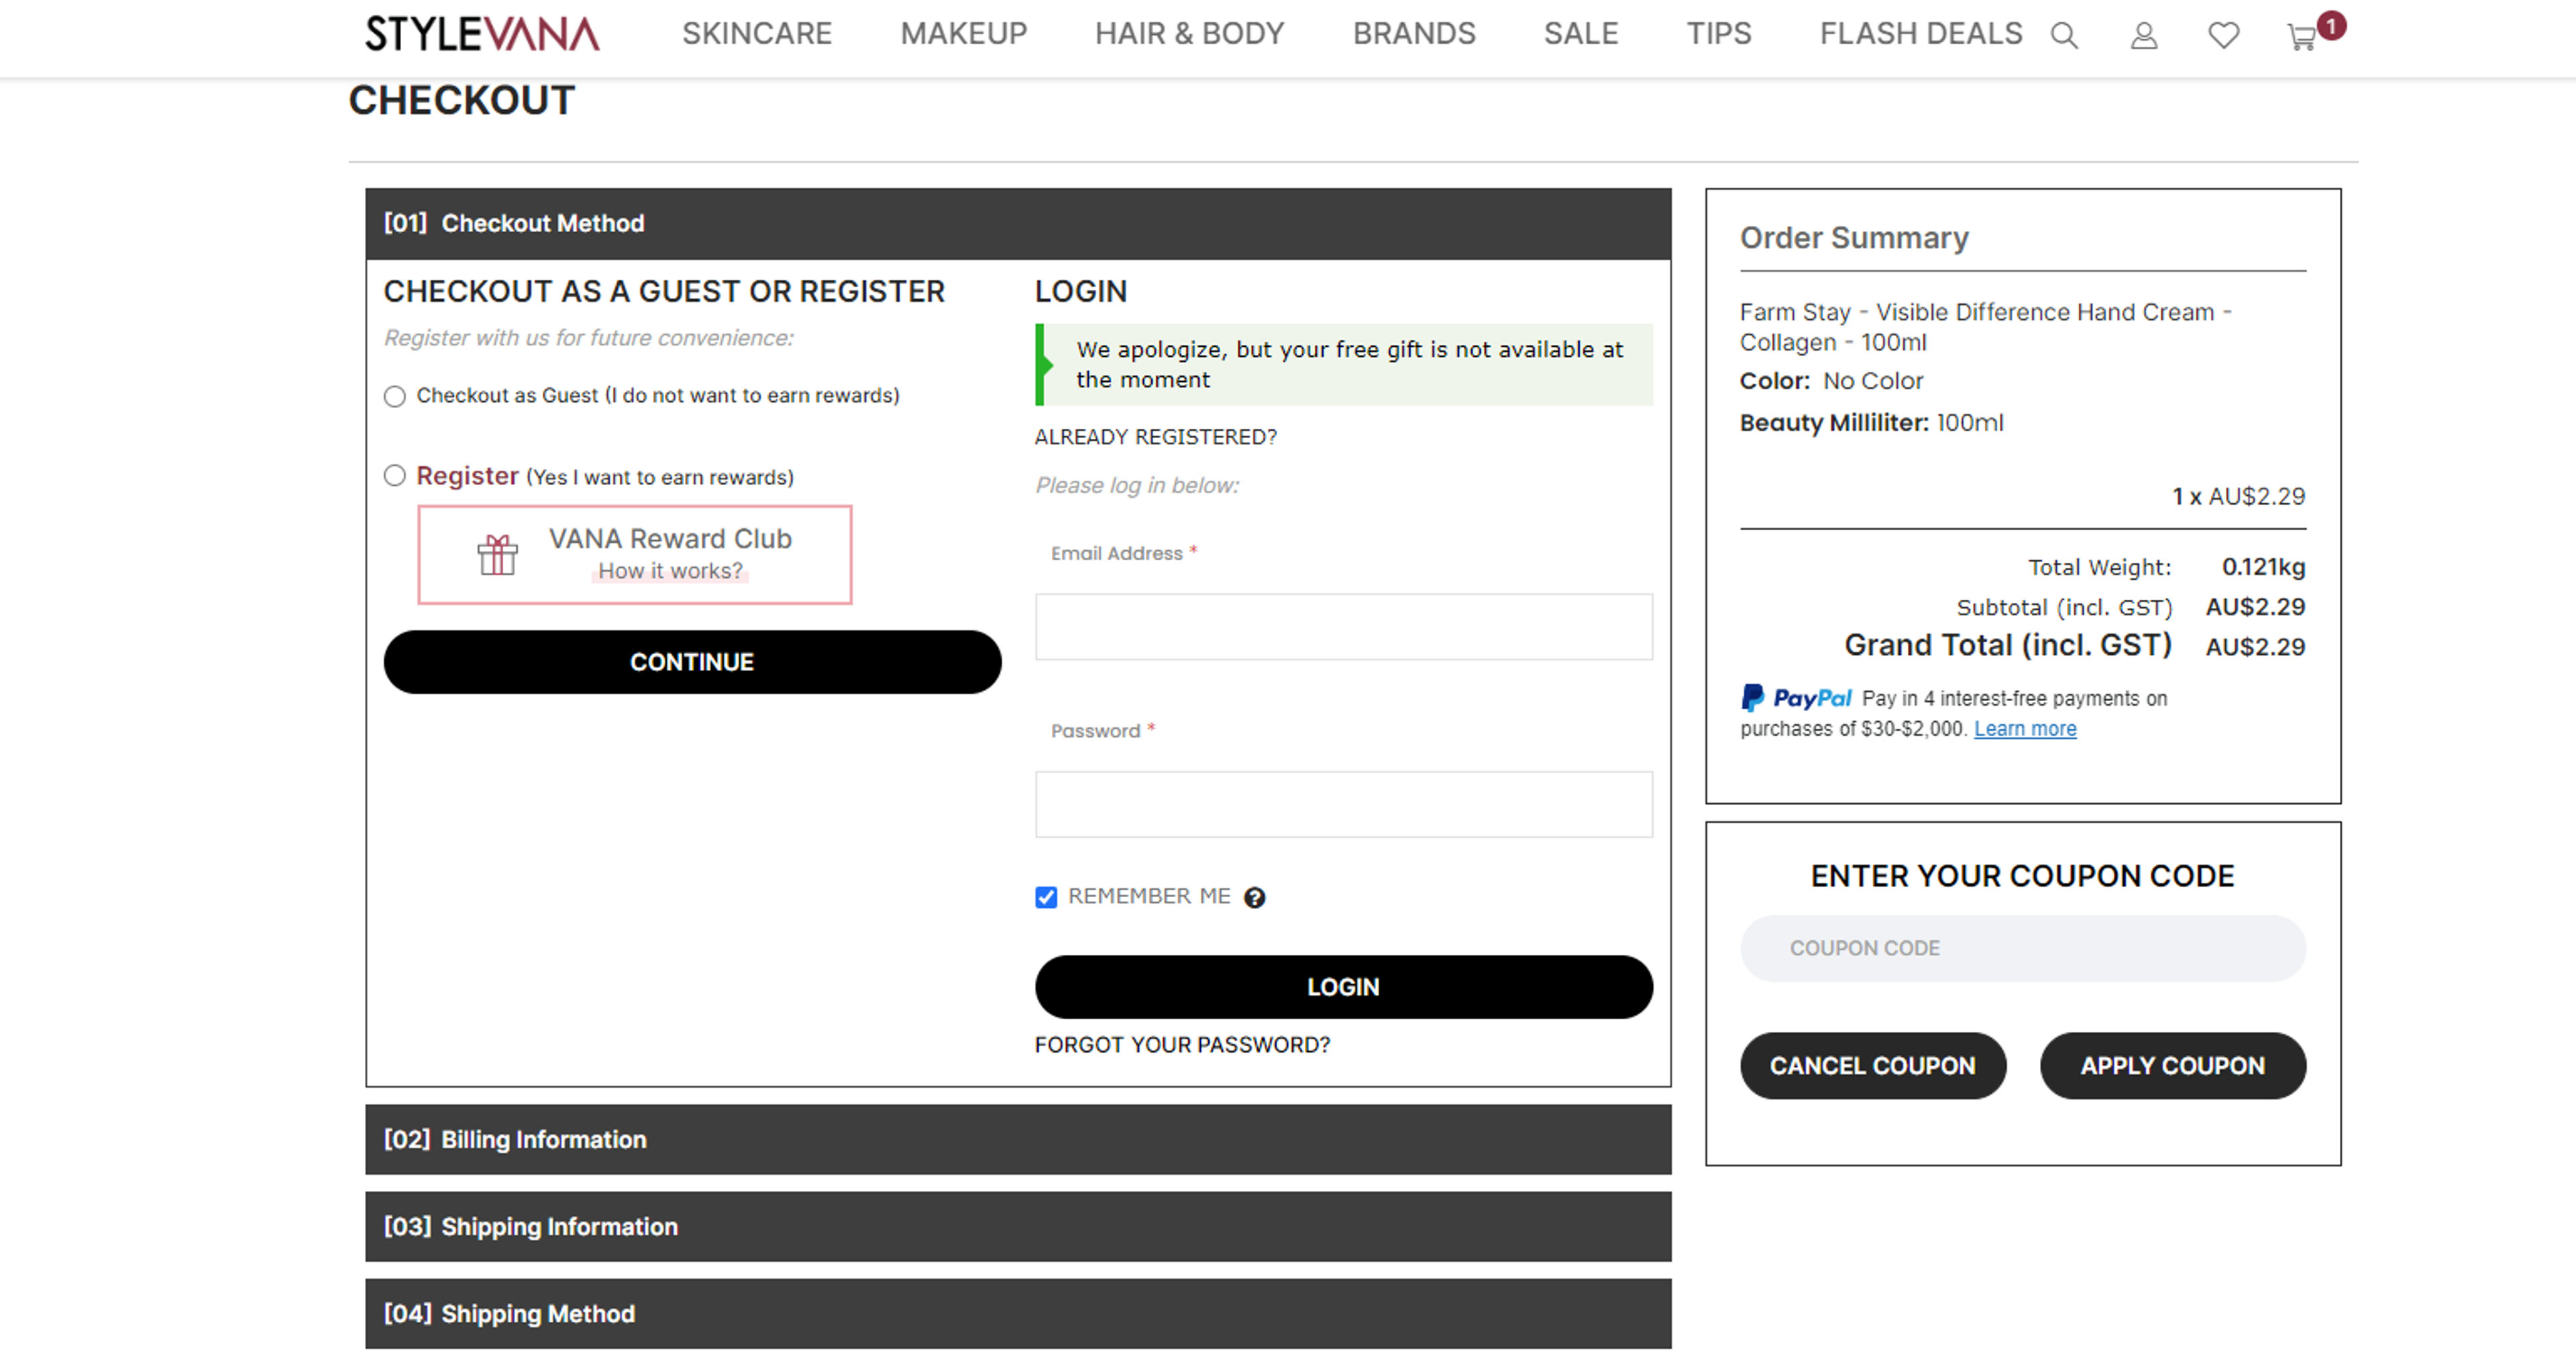Click the Password input field
The width and height of the screenshot is (2576, 1352).
[x=1343, y=804]
